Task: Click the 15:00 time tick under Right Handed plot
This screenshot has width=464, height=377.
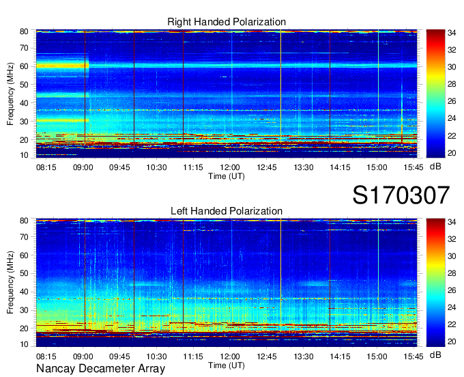Action: (377, 167)
